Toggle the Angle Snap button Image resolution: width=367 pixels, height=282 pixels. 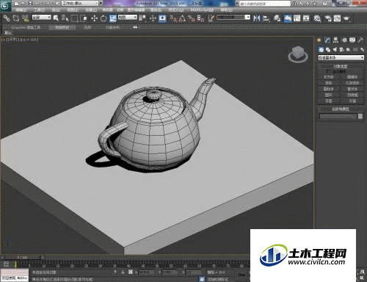click(x=182, y=18)
